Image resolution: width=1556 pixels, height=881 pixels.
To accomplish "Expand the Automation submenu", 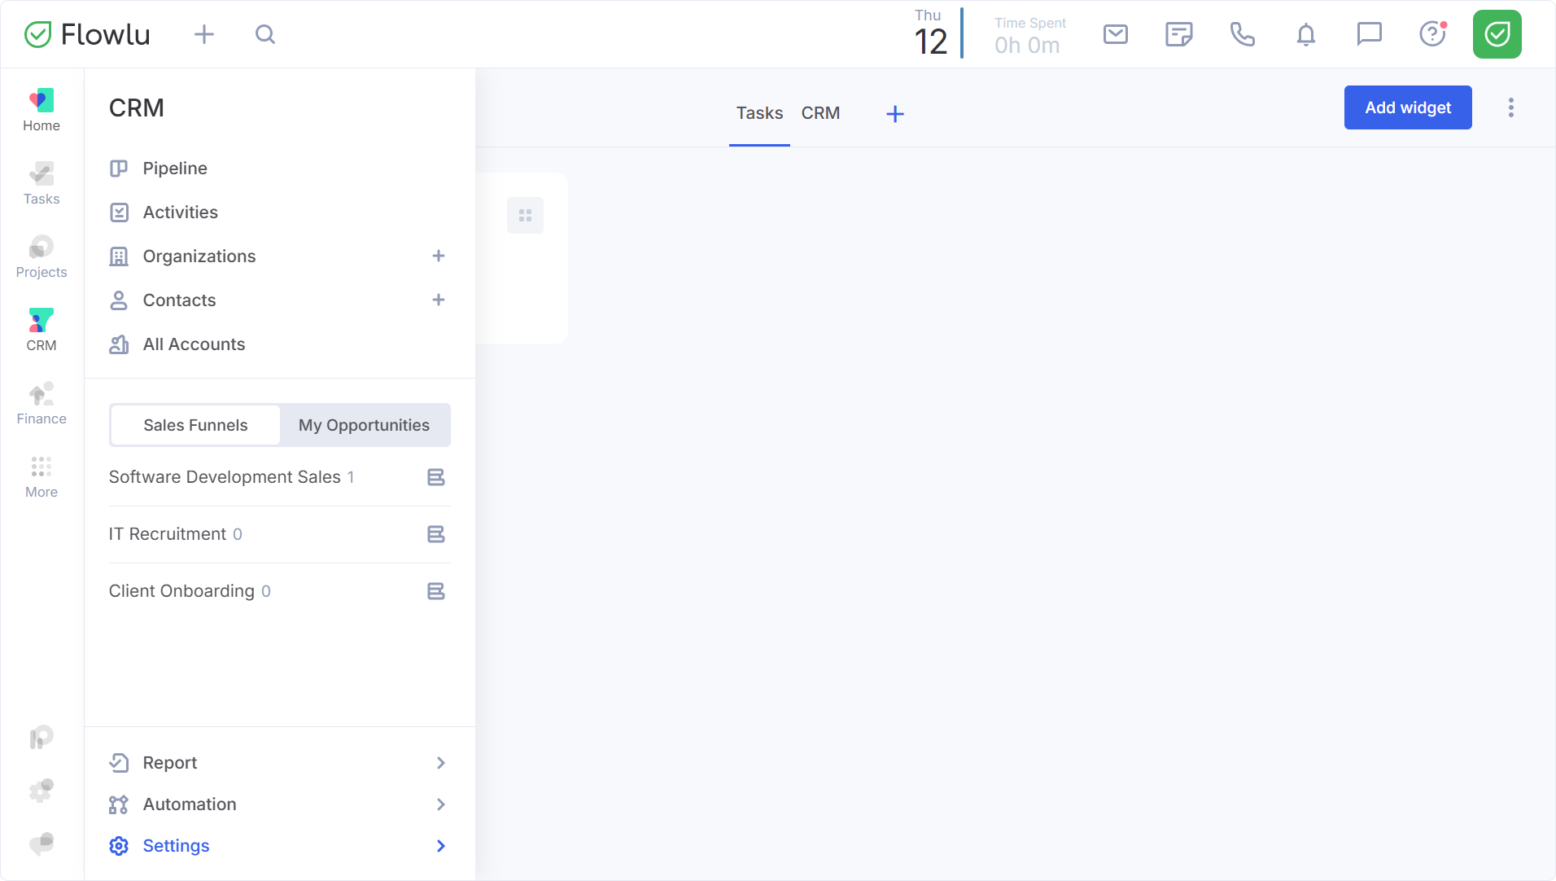I will pyautogui.click(x=440, y=804).
